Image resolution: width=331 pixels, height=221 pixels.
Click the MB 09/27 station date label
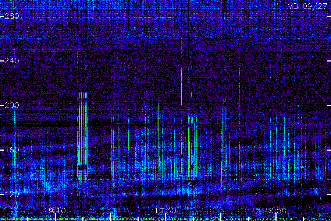tap(307, 6)
